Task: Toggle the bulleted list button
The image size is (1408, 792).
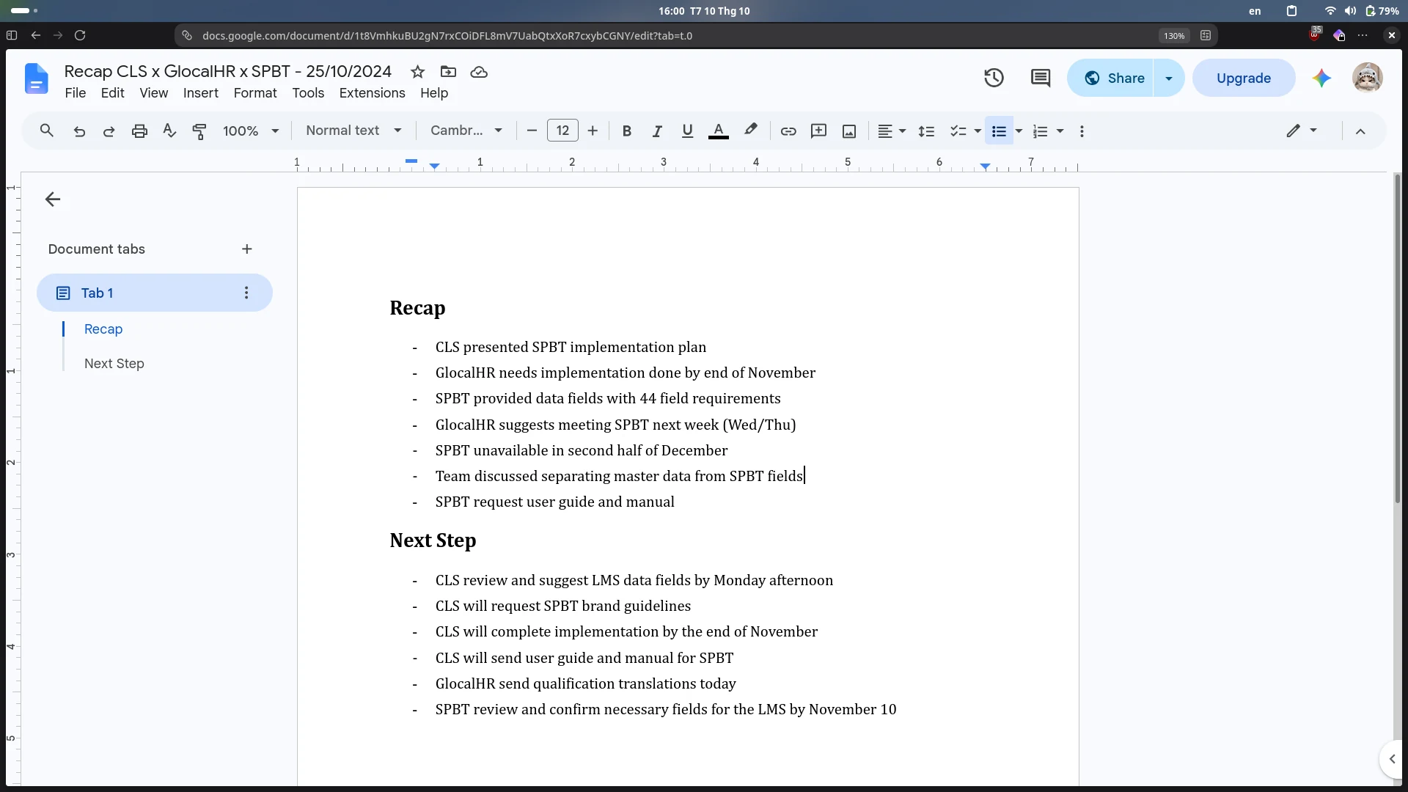Action: coord(999,131)
